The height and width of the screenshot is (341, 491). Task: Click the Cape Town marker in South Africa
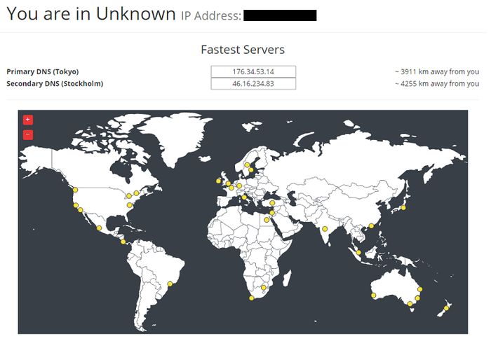tap(251, 298)
